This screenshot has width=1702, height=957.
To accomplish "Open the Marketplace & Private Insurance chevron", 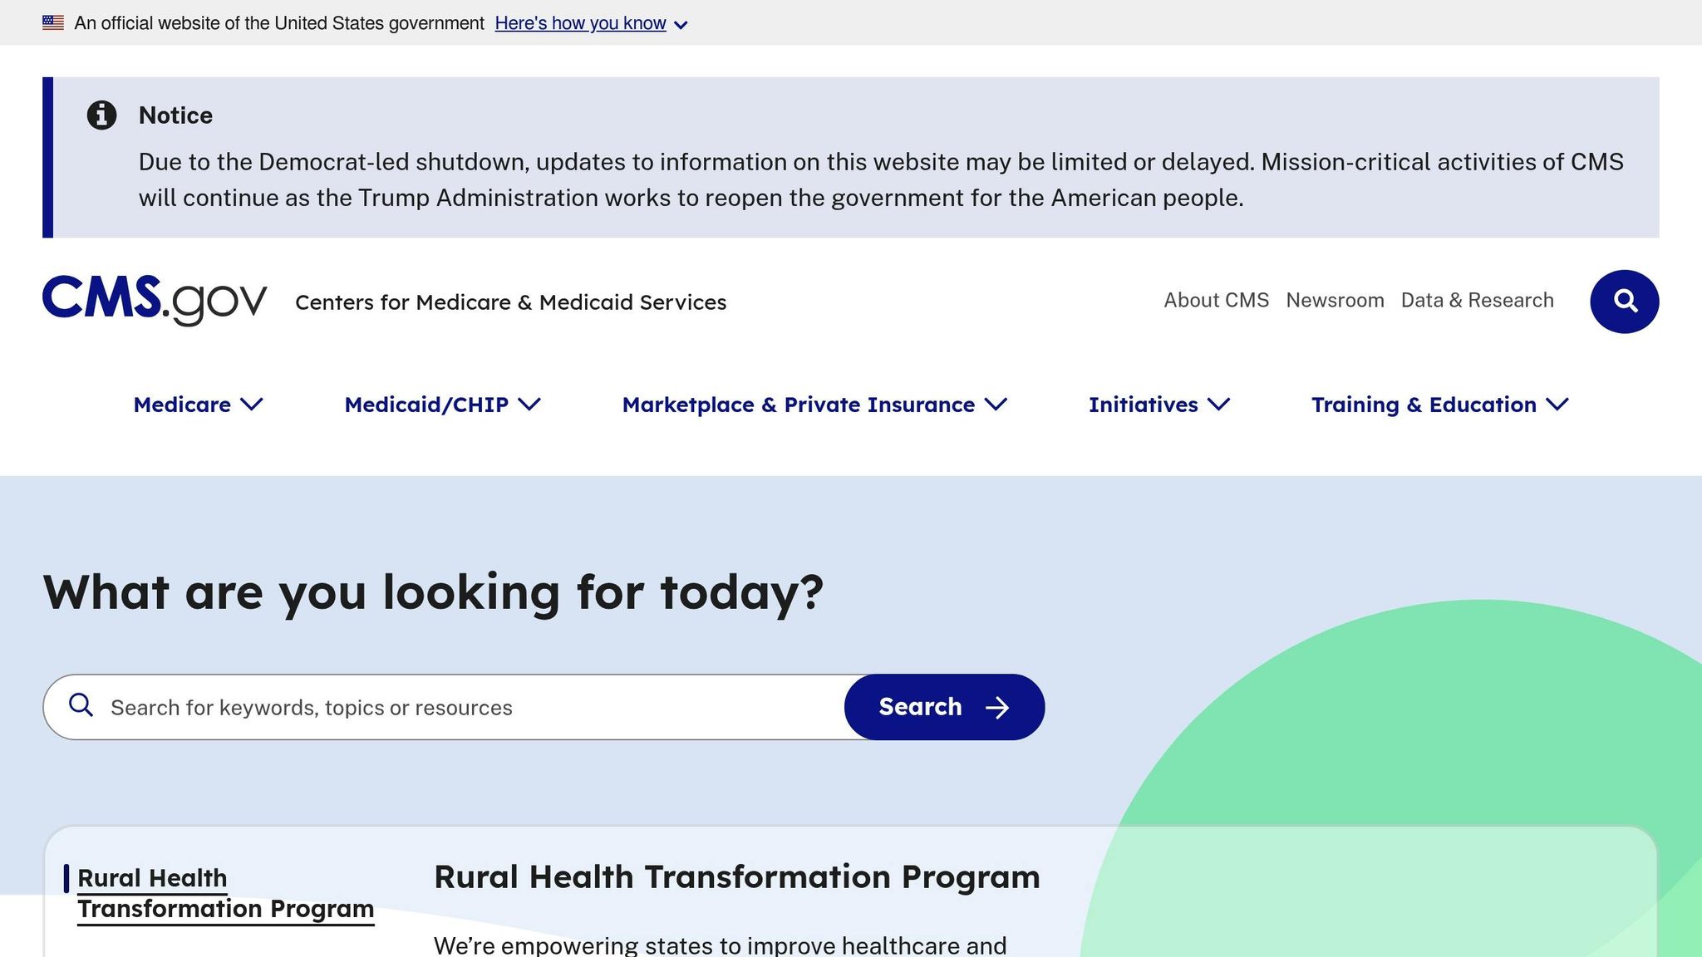I will point(996,405).
